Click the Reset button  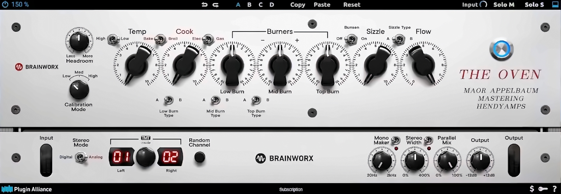click(352, 5)
